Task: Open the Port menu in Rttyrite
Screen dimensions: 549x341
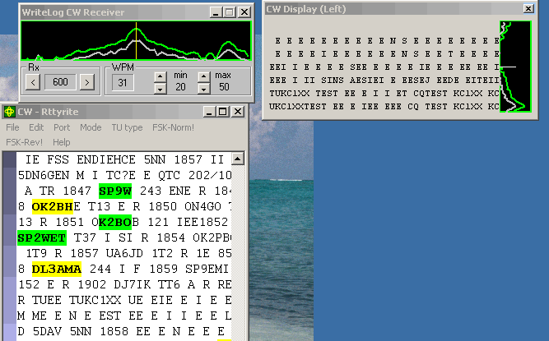Action: tap(62, 127)
